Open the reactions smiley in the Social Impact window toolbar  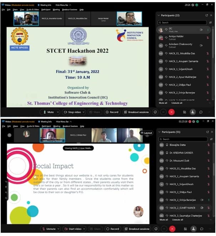(x=156, y=229)
